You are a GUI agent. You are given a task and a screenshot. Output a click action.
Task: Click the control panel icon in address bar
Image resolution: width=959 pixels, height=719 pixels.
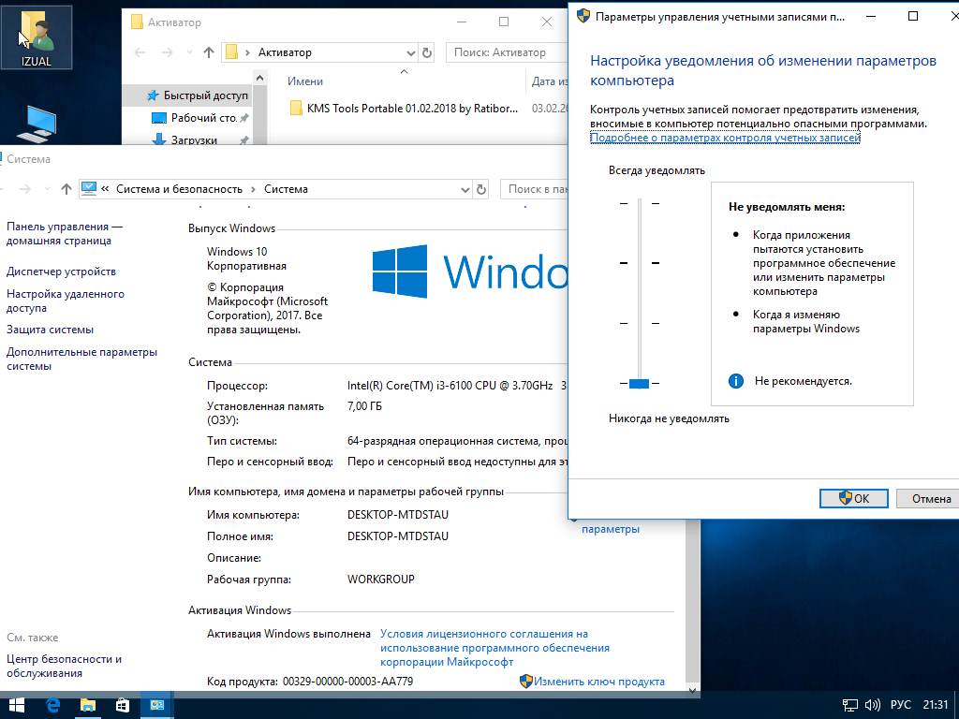[89, 189]
